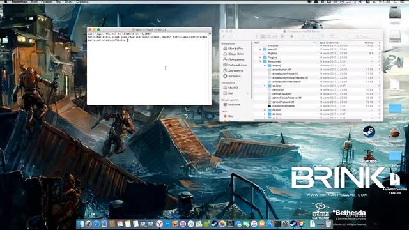Open Документы in Finder sidebar
The image size is (409, 230).
tap(233, 70)
